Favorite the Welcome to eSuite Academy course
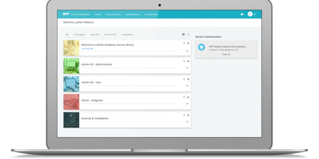This screenshot has height=159, width=319. click(184, 43)
